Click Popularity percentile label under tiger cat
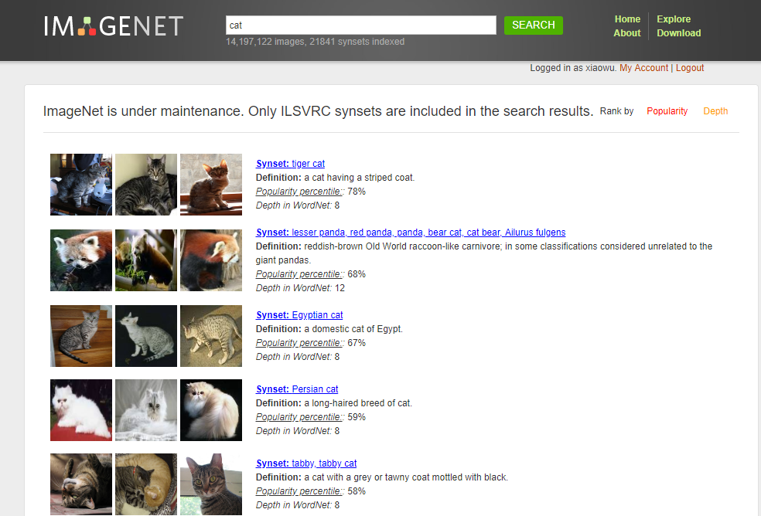This screenshot has width=761, height=516. [299, 192]
